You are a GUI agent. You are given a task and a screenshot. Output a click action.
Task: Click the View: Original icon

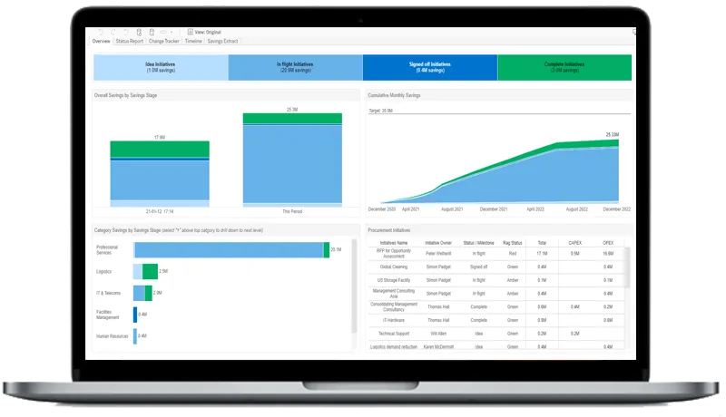[x=188, y=32]
